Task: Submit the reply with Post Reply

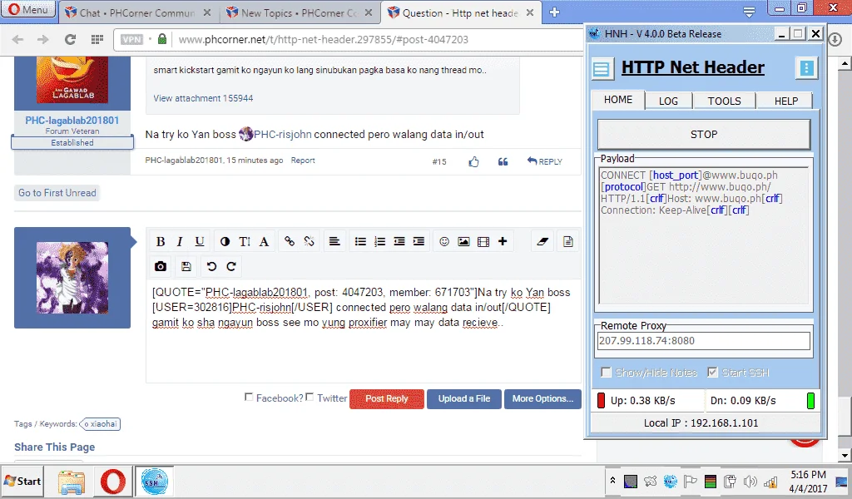Action: [386, 398]
